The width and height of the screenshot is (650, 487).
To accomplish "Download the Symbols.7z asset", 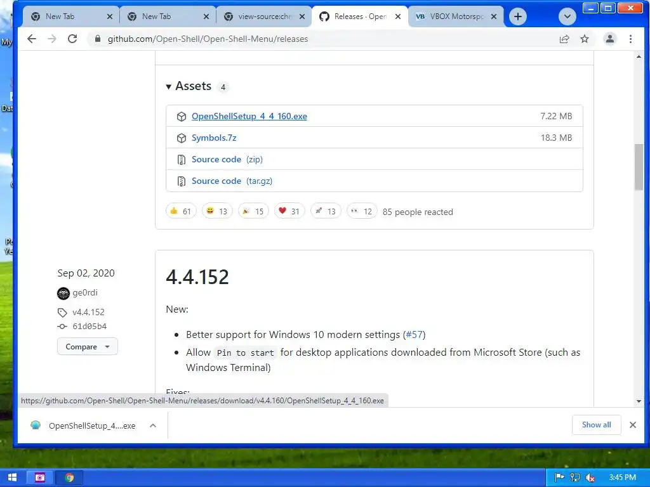I will click(x=214, y=138).
